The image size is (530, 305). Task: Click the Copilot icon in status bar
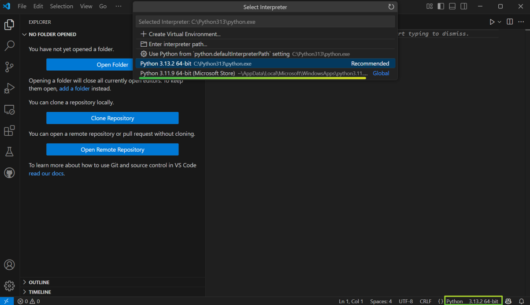click(508, 301)
